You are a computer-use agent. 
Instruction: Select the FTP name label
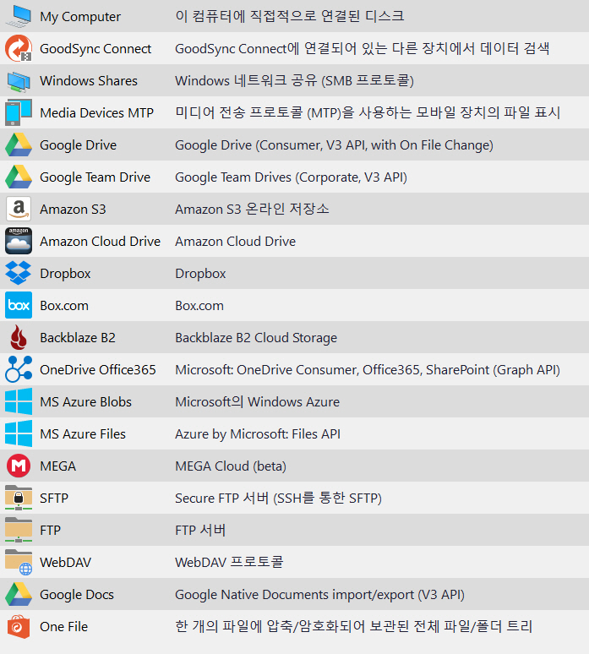(50, 531)
